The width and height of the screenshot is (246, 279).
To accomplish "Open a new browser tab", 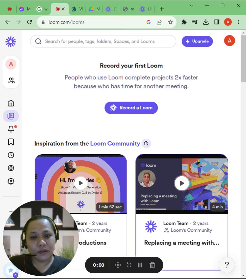I will (162, 9).
